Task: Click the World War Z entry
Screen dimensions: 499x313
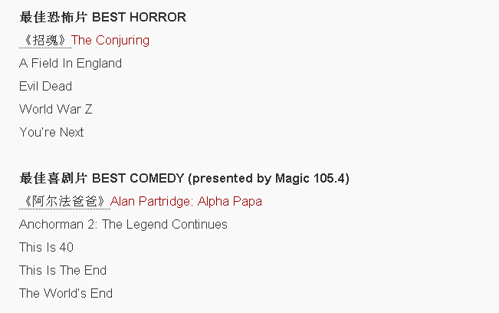Action: click(x=56, y=109)
